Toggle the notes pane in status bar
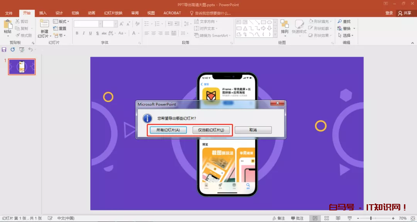 (278, 218)
